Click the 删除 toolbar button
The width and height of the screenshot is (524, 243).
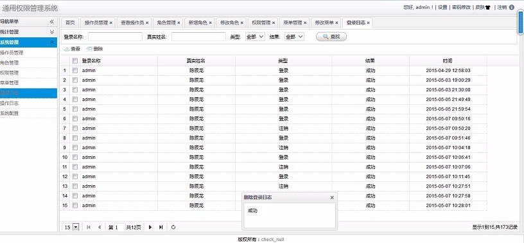(95, 49)
